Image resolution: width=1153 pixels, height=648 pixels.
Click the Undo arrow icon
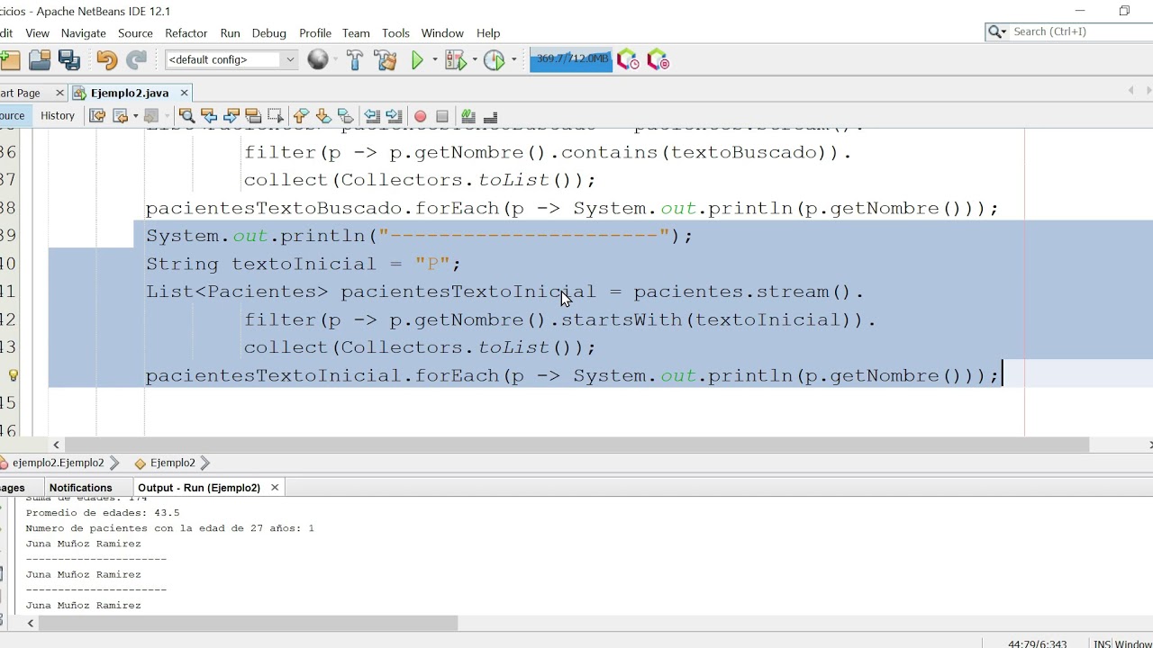[107, 60]
